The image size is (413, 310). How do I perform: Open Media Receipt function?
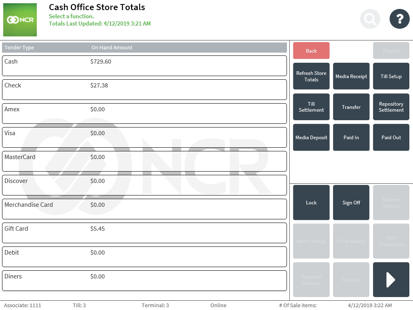click(351, 76)
